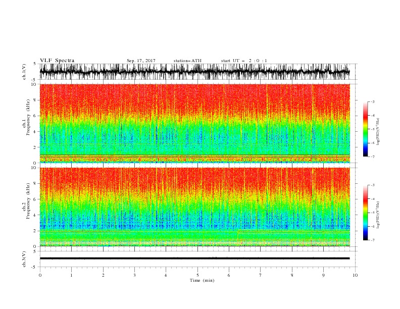The image size is (400, 309).
Task: Click the upper 'log(PSD)(V²/Hz)' colorbar label
Action: [x=378, y=132]
